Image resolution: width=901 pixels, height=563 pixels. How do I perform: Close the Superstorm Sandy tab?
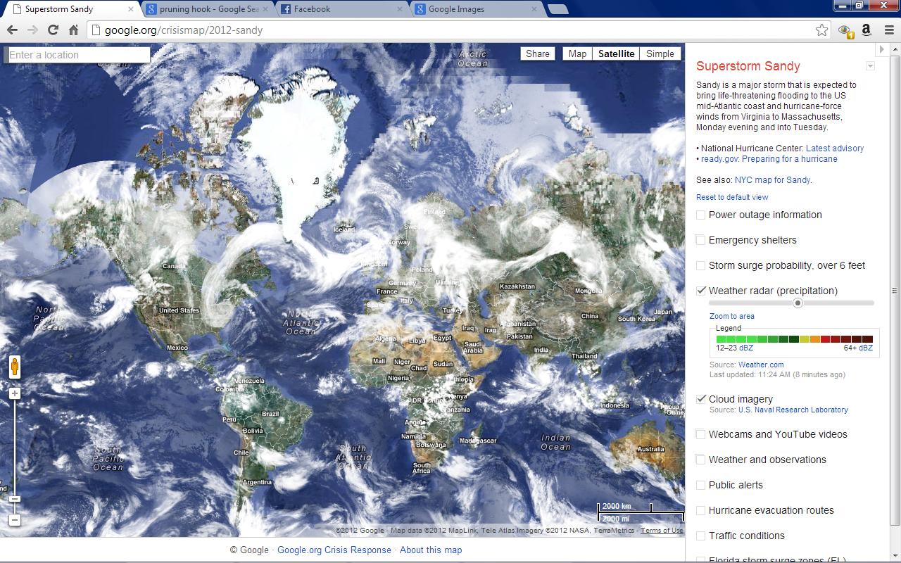131,9
